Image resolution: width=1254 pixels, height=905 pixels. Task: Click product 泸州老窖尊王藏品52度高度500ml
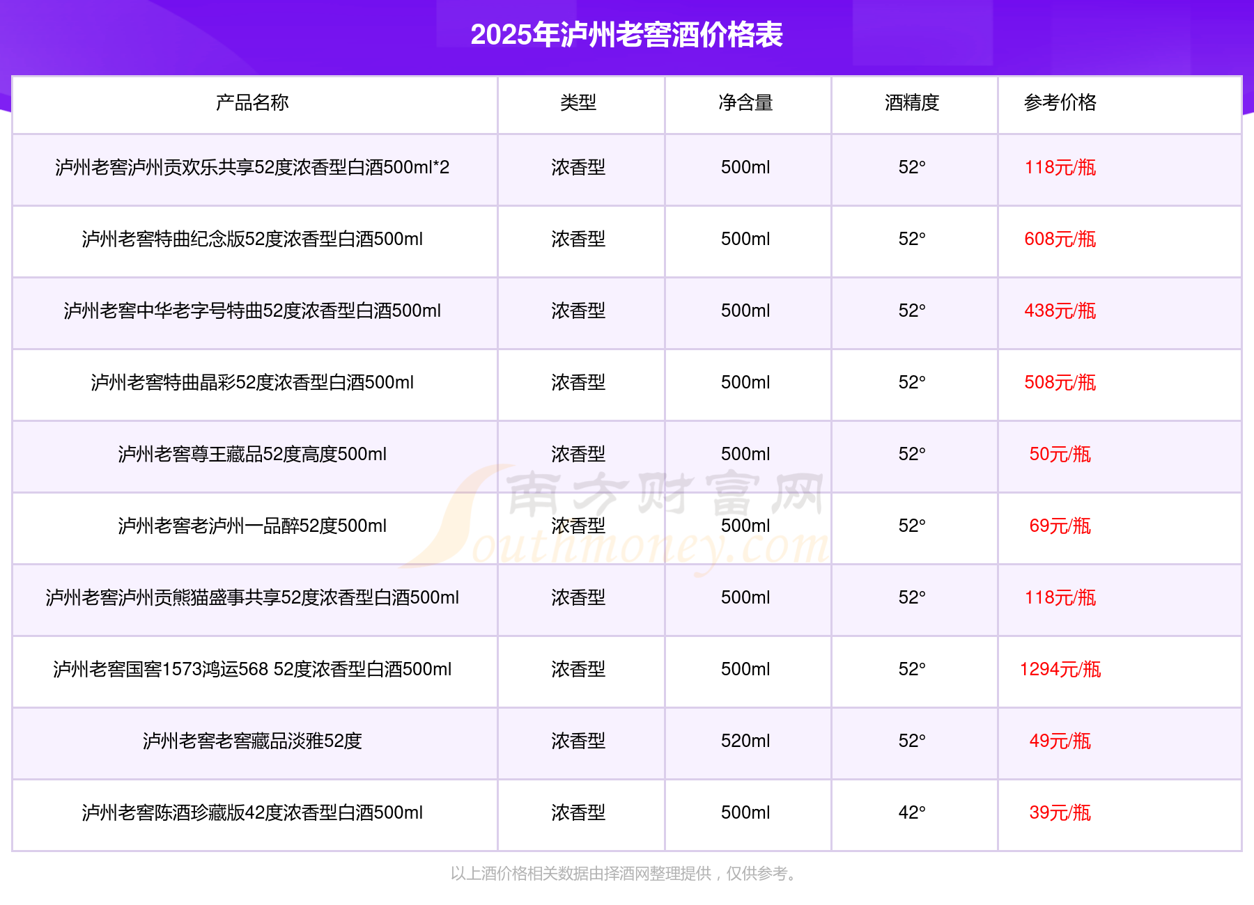pos(252,454)
